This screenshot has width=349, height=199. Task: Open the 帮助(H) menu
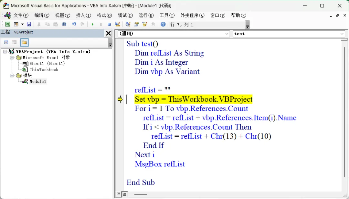(238, 16)
